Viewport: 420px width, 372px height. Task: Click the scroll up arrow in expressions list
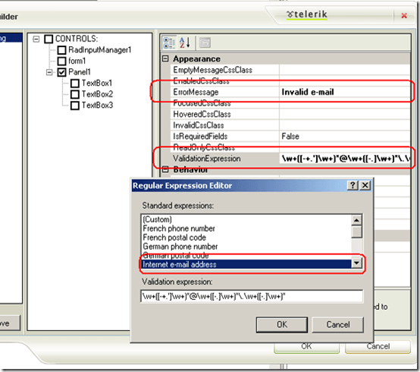tap(356, 220)
